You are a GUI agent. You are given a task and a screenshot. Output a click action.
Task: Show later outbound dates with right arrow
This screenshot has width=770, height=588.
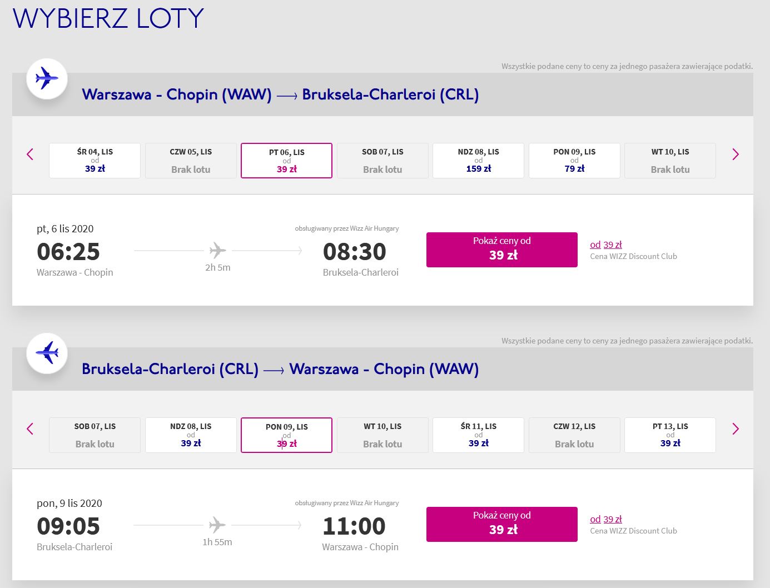pyautogui.click(x=736, y=154)
